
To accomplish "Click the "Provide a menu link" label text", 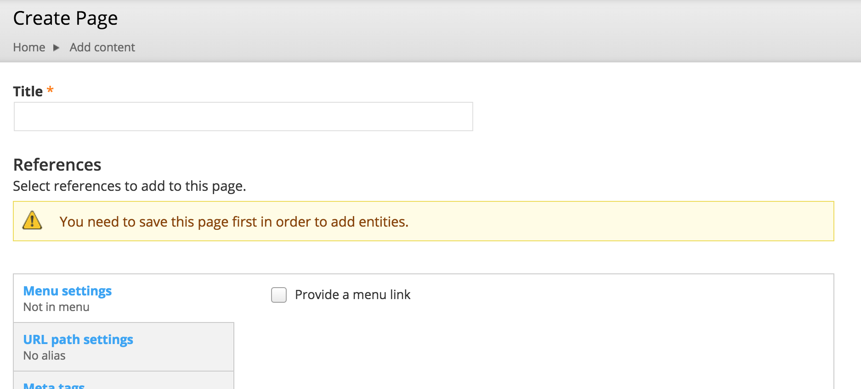I will coord(352,295).
